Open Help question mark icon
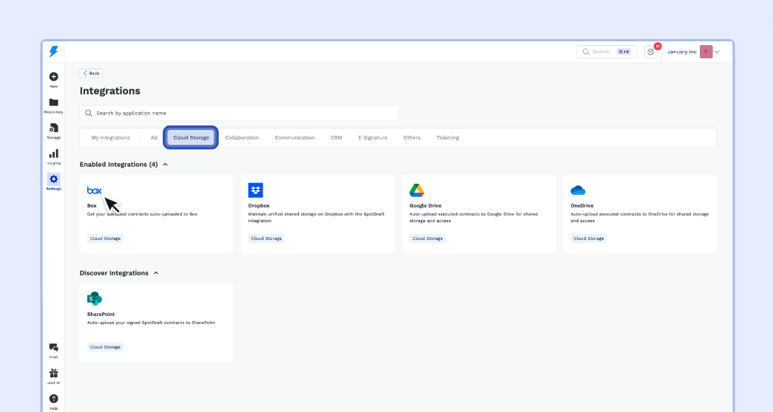 53,399
